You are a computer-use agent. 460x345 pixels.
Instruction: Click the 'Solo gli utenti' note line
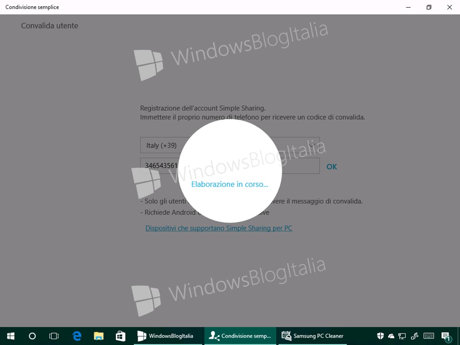[x=252, y=201]
